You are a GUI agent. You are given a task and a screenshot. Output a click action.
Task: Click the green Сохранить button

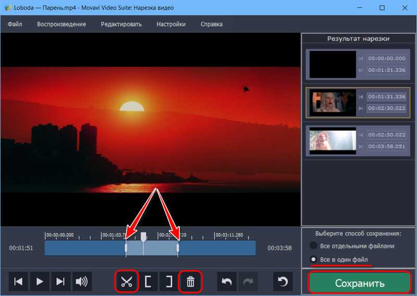pos(360,283)
